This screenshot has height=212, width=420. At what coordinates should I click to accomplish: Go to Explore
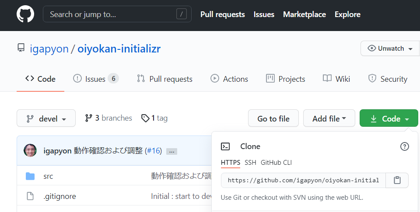point(347,14)
